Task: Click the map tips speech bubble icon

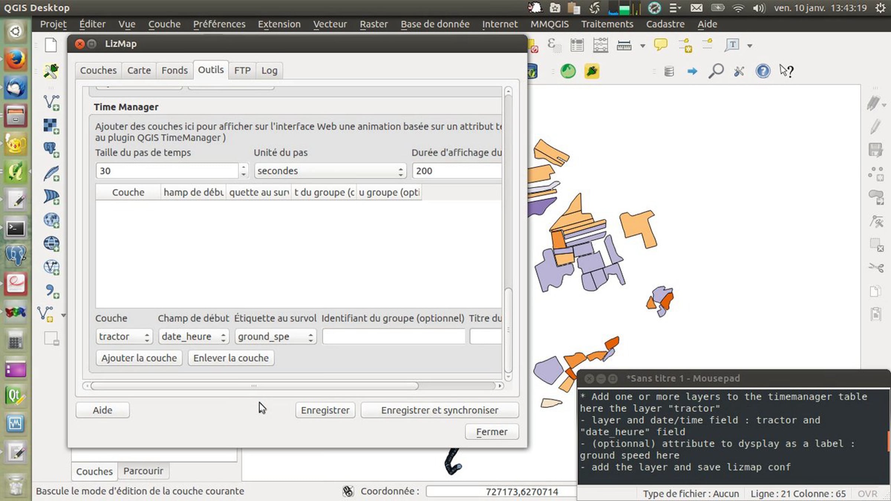Action: pyautogui.click(x=660, y=45)
